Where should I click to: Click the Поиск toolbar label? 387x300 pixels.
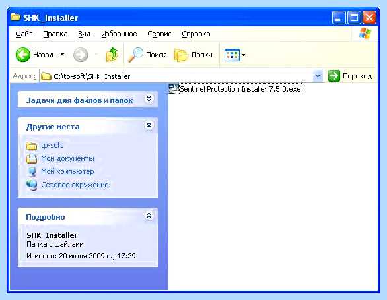(156, 55)
